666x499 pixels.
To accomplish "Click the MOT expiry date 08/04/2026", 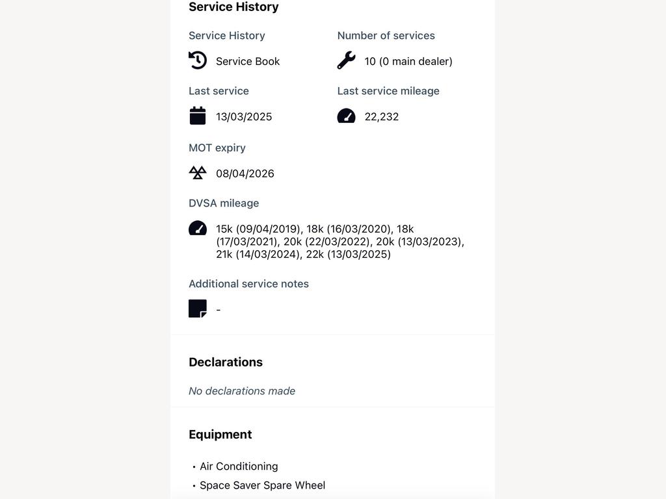I will pos(245,173).
